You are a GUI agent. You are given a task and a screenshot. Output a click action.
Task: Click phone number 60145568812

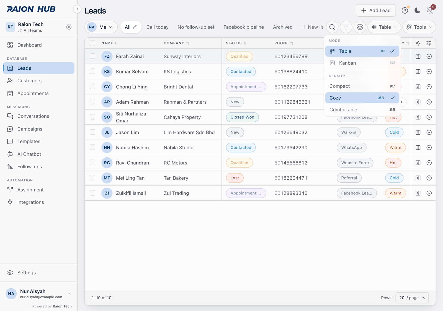click(x=291, y=163)
